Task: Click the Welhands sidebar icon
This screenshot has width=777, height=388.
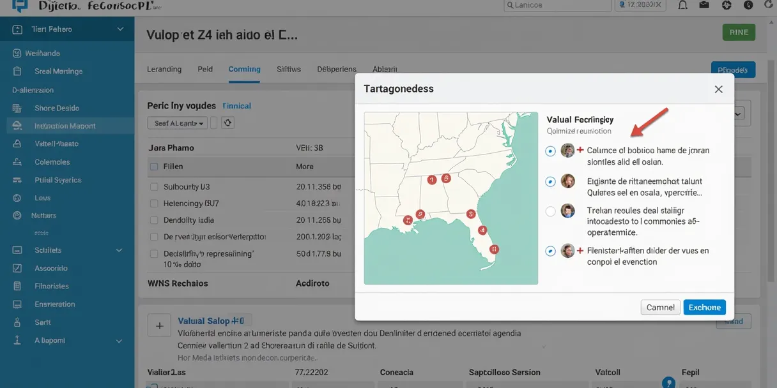Action: click(x=17, y=54)
